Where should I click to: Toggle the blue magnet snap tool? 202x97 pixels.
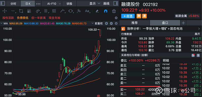pyautogui.click(x=106, y=11)
